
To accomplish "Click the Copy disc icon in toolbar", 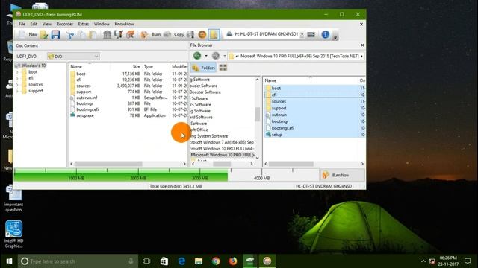I will point(167,35).
